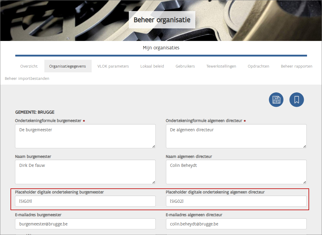Viewport: 322px width, 235px height.
Task: Switch to VLOK parameters tab
Action: [113, 66]
